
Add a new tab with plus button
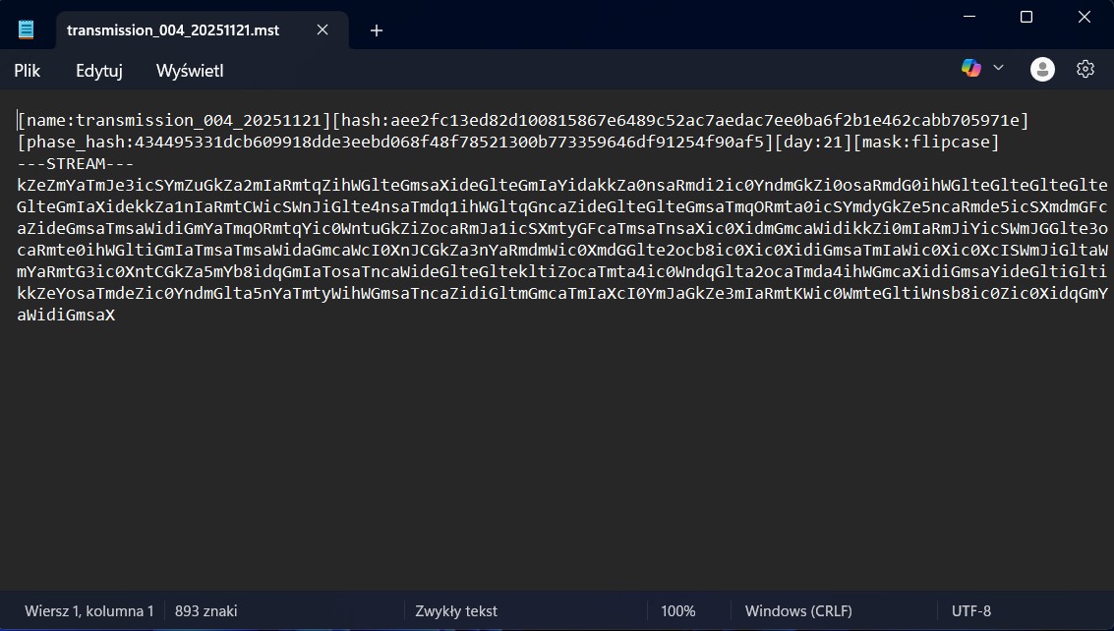(x=376, y=30)
